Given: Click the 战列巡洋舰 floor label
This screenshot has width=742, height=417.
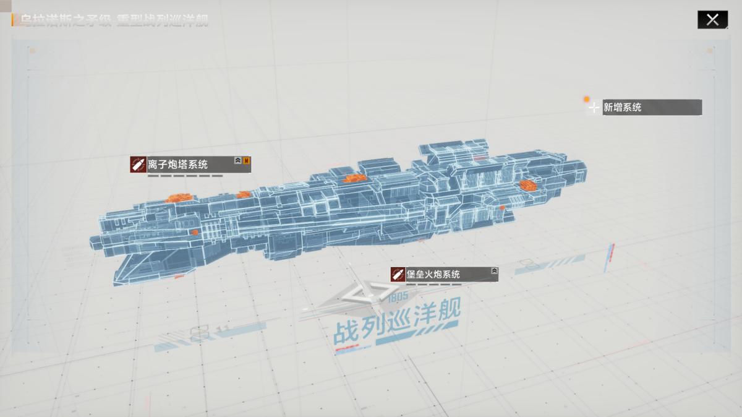Looking at the screenshot, I should tap(397, 323).
